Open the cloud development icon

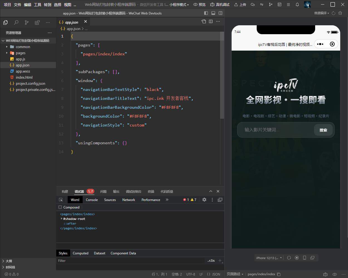253,4
